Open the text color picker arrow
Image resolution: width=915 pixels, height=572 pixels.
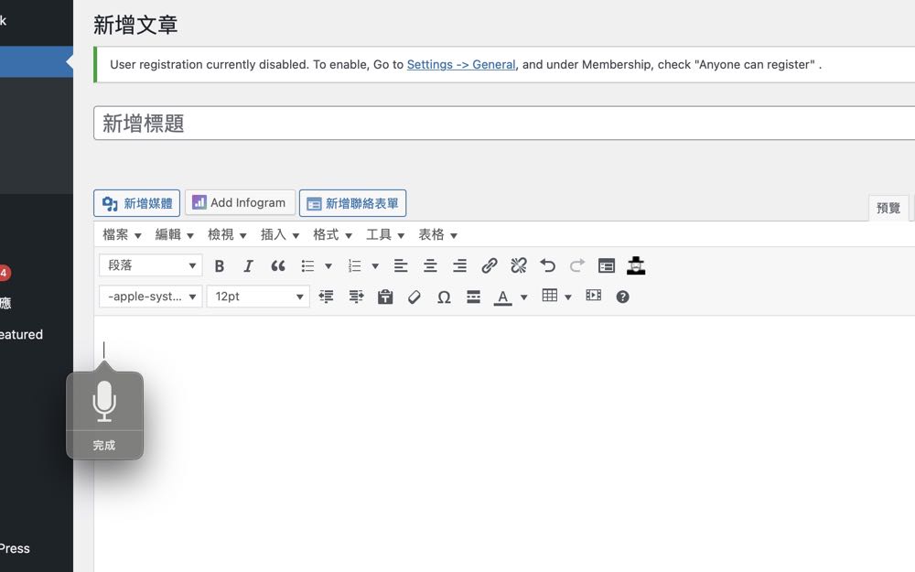tap(524, 297)
